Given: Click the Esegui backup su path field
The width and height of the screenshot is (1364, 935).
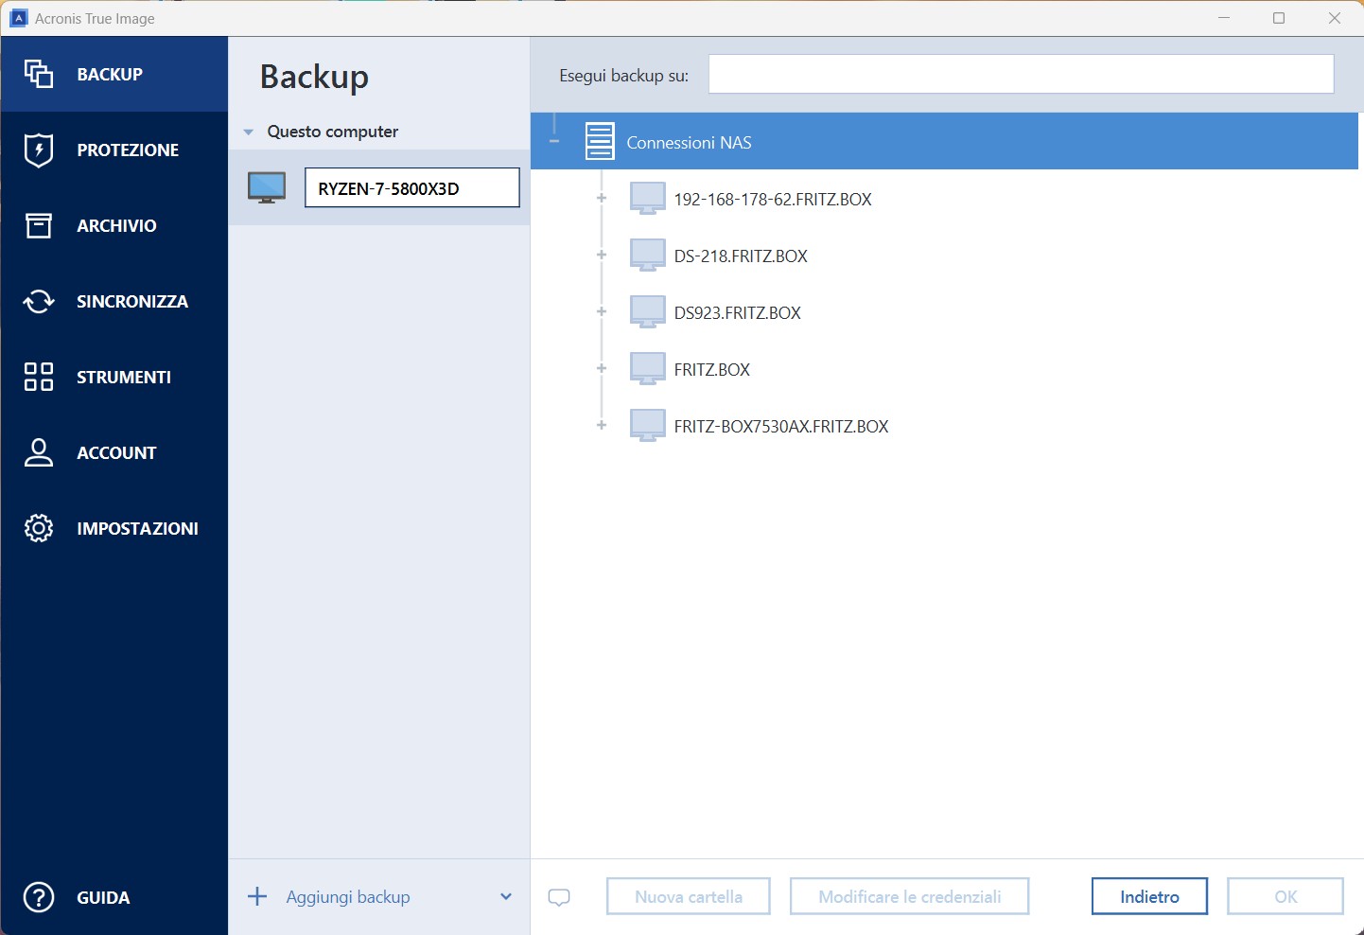Looking at the screenshot, I should (1021, 75).
